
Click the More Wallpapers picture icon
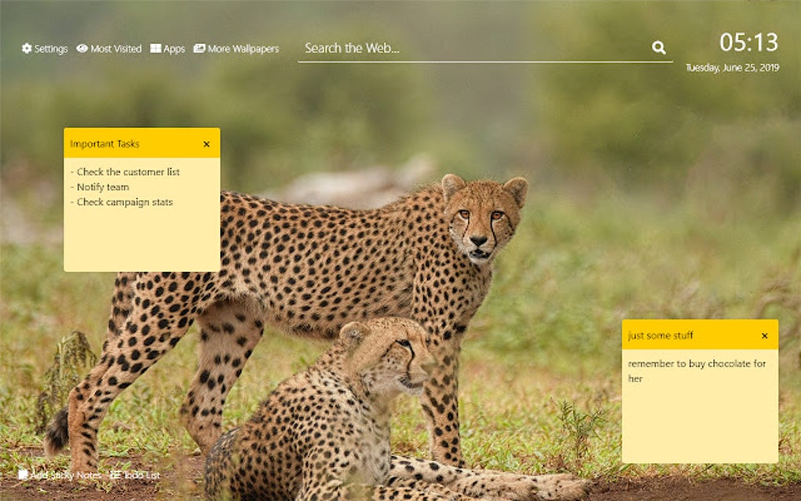coord(199,48)
